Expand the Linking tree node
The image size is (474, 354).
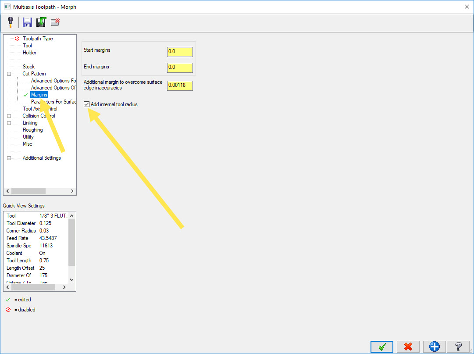[9, 123]
